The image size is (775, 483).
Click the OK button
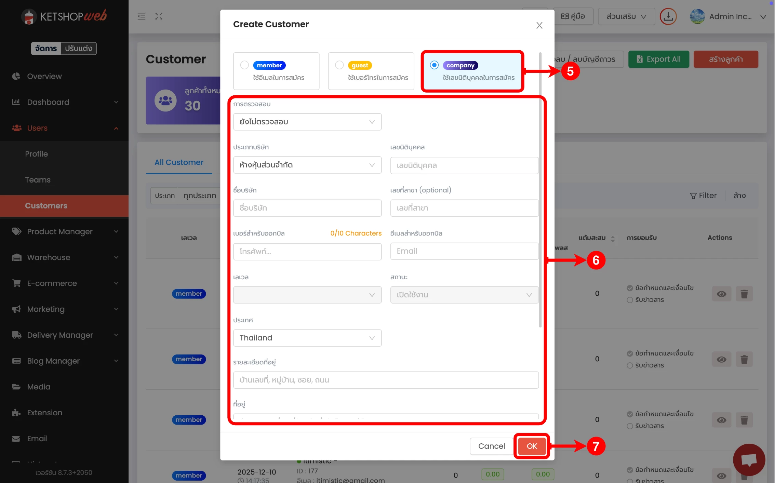(x=532, y=446)
